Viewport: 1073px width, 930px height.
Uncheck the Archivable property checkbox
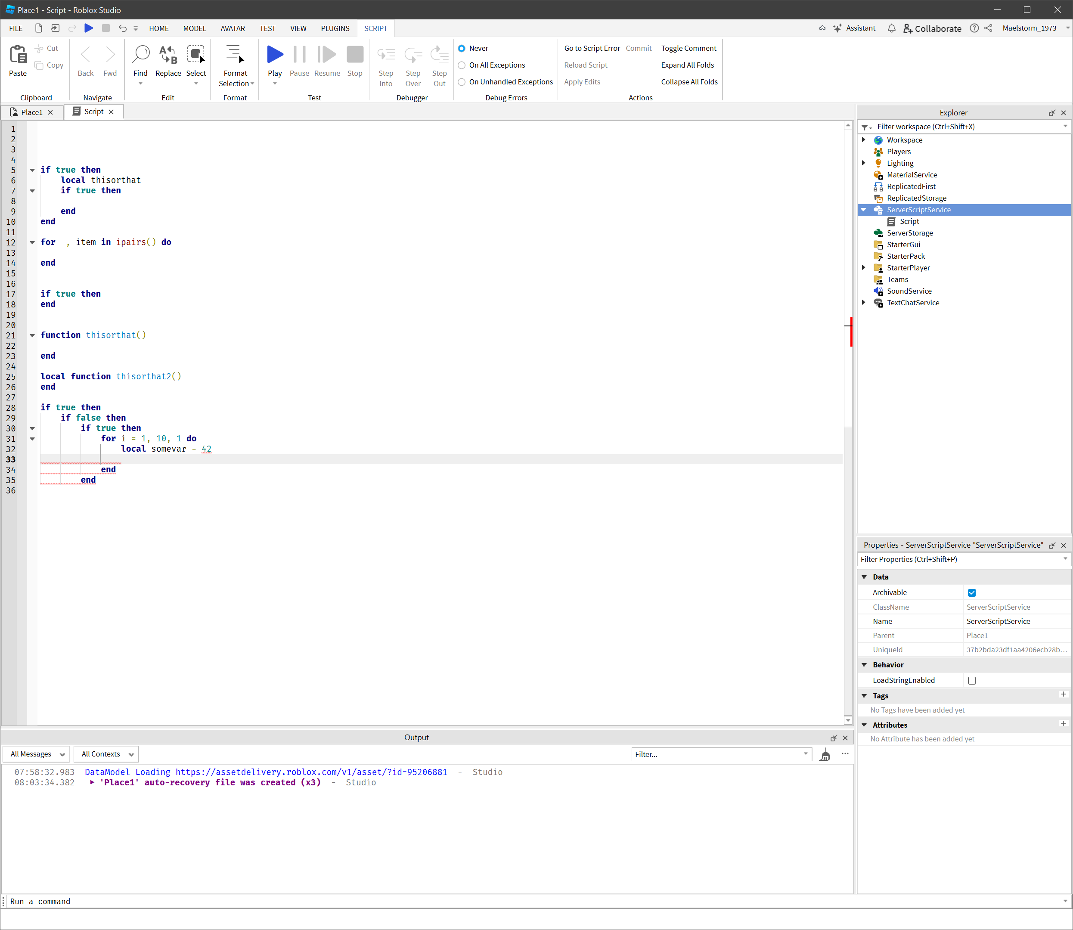(972, 592)
